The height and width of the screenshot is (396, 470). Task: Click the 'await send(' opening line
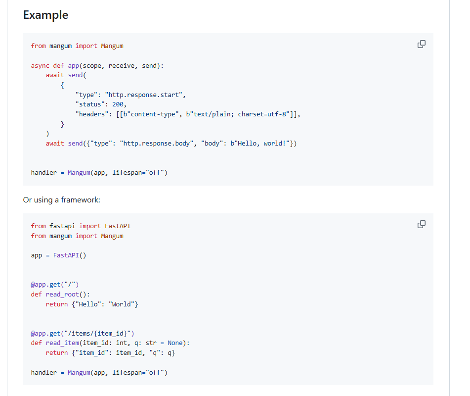66,75
